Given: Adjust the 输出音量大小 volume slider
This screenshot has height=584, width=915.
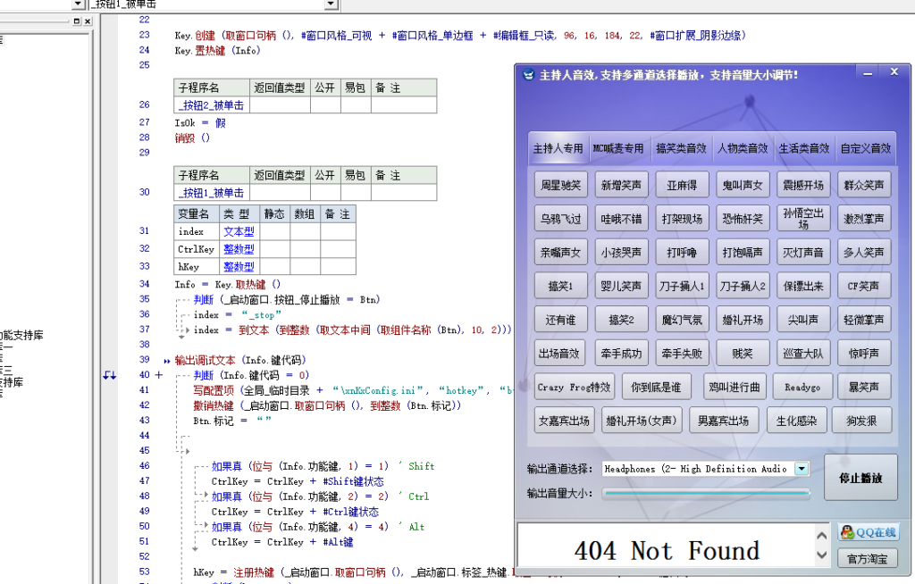Looking at the screenshot, I should point(705,492).
